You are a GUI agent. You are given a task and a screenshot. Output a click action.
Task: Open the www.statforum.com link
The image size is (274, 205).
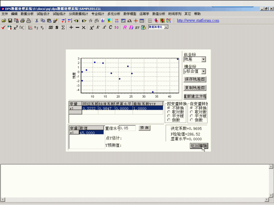point(198,20)
